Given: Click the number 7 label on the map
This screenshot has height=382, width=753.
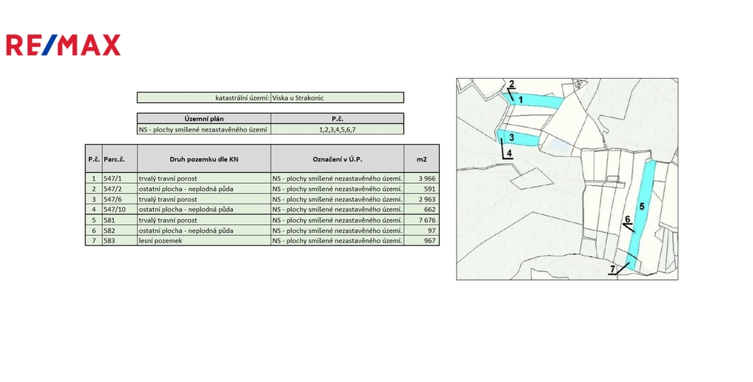Looking at the screenshot, I should (x=612, y=270).
